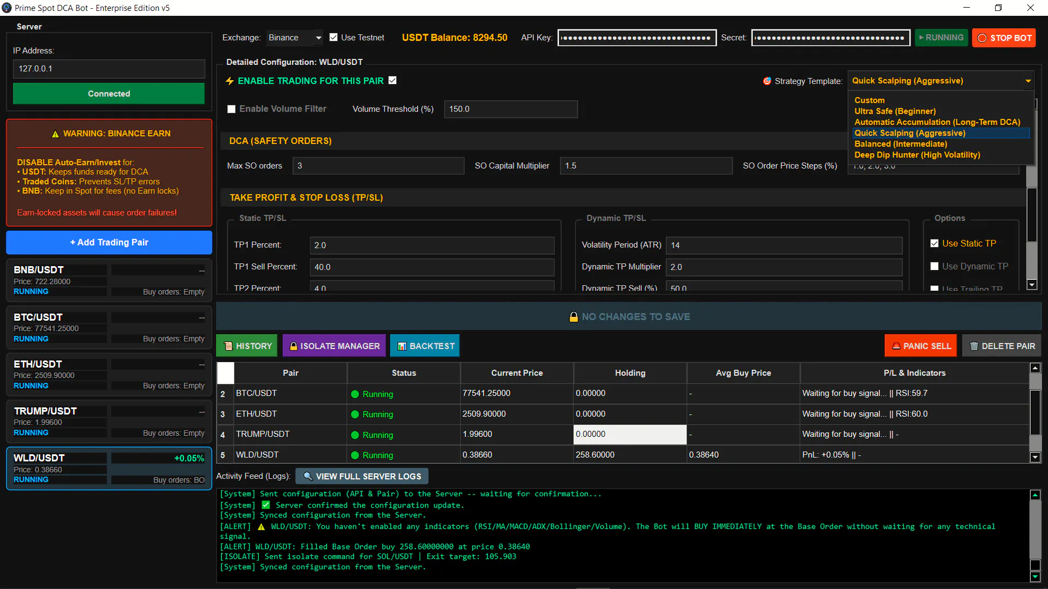The width and height of the screenshot is (1048, 589).
Task: Click the IP Address input field
Action: tap(109, 69)
